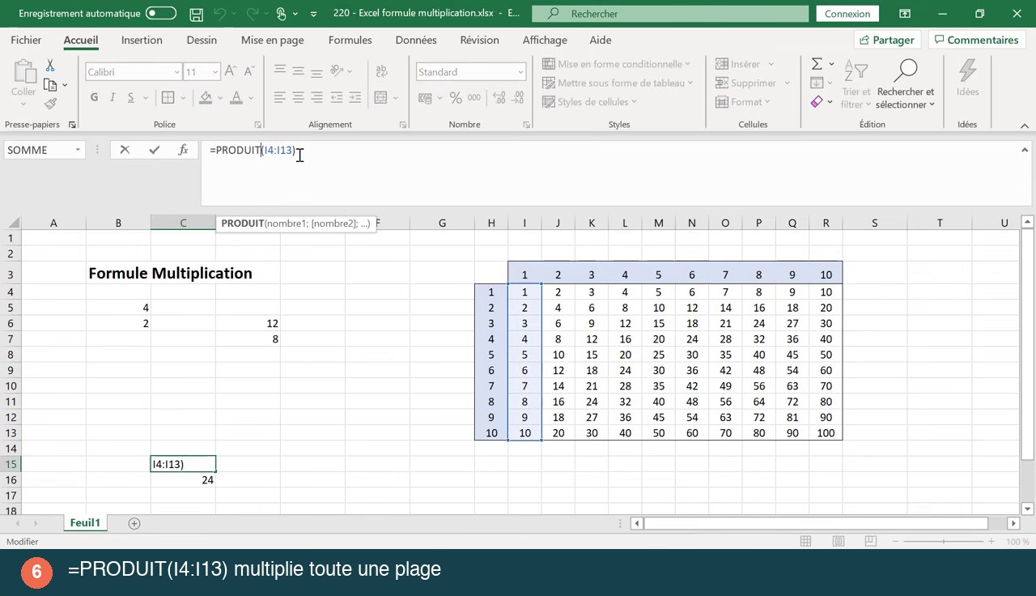
Task: Switch to Page Layout view icon
Action: [839, 541]
